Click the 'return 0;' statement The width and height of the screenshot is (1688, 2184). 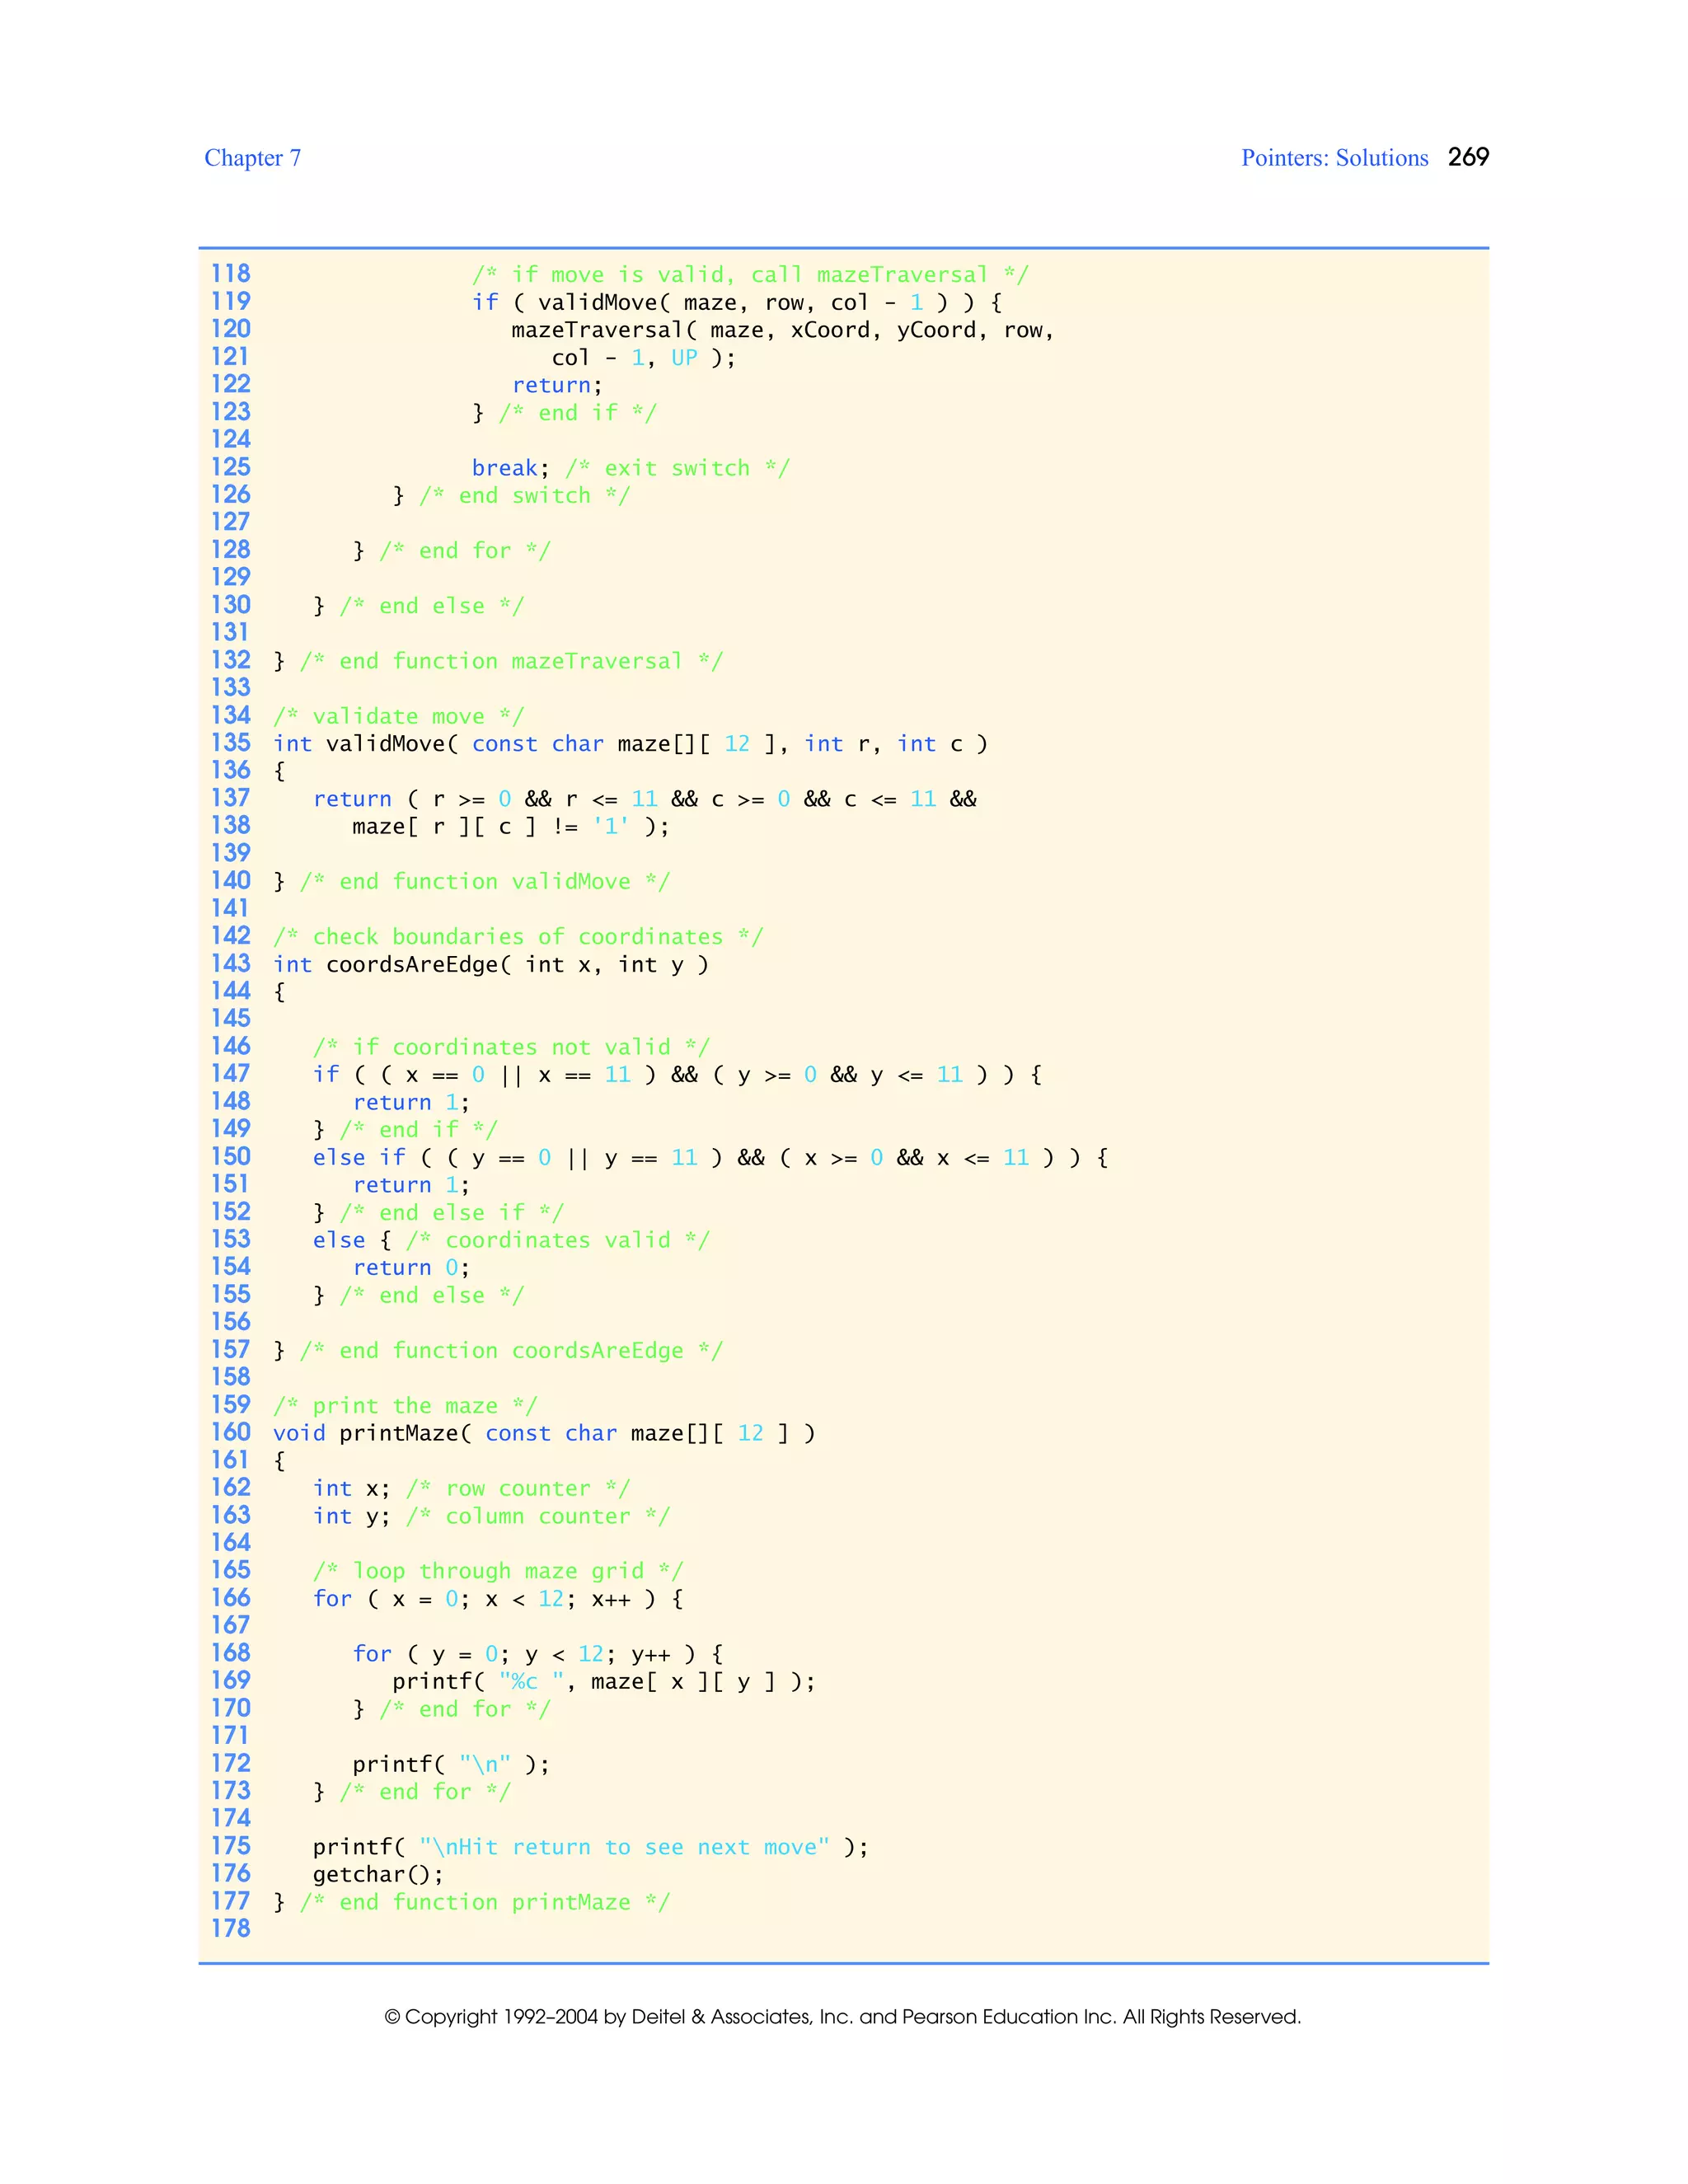[411, 1267]
